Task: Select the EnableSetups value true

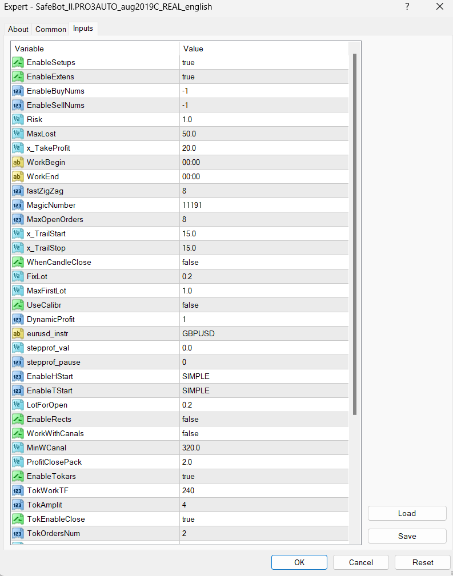Action: pos(189,62)
